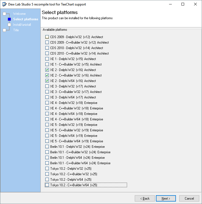Maximize the Dew Lab Studio window
The height and width of the screenshot is (204, 202).
pyautogui.click(x=183, y=4)
